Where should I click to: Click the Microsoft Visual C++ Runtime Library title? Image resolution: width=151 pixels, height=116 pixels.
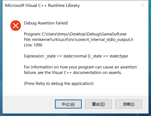42,5
